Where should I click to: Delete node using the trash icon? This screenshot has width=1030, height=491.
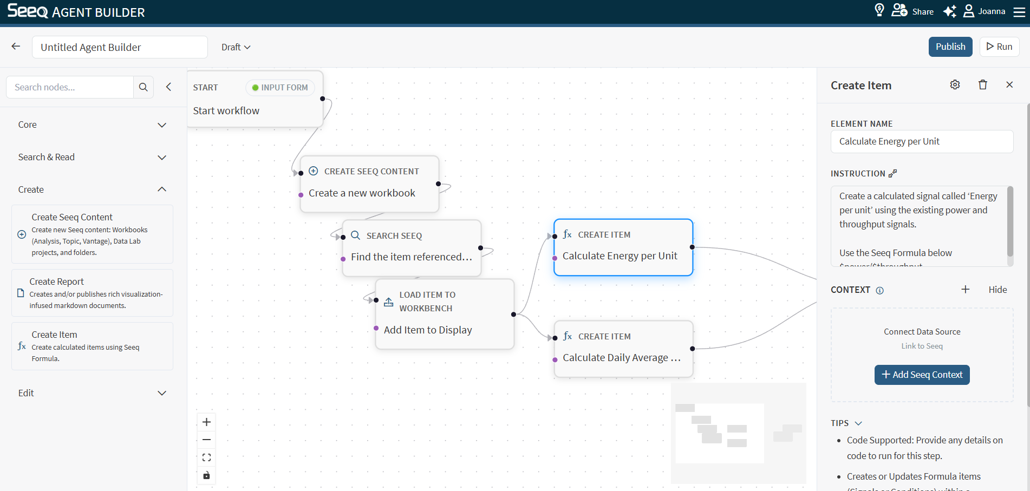982,84
